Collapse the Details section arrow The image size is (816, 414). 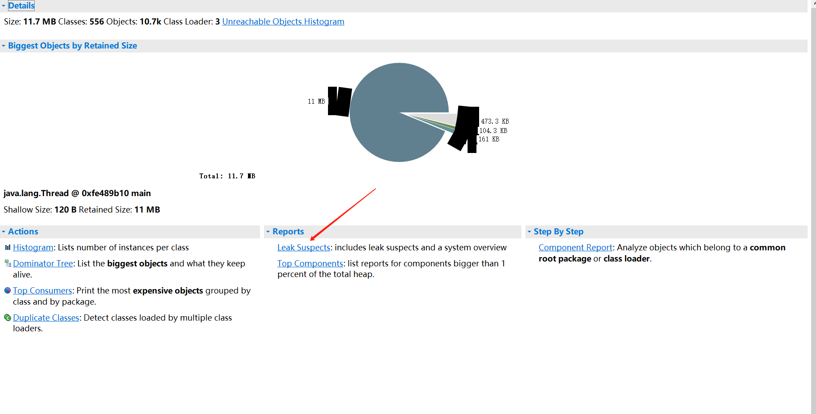[4, 6]
